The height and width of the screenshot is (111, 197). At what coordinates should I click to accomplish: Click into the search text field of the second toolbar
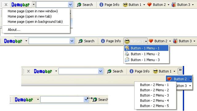[49, 41]
